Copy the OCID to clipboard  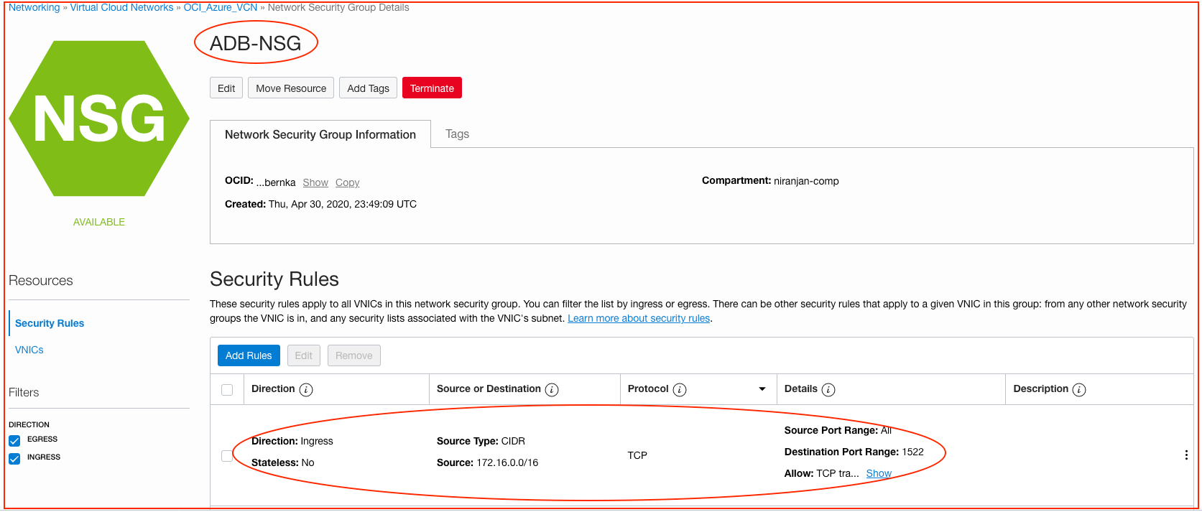pyautogui.click(x=348, y=182)
